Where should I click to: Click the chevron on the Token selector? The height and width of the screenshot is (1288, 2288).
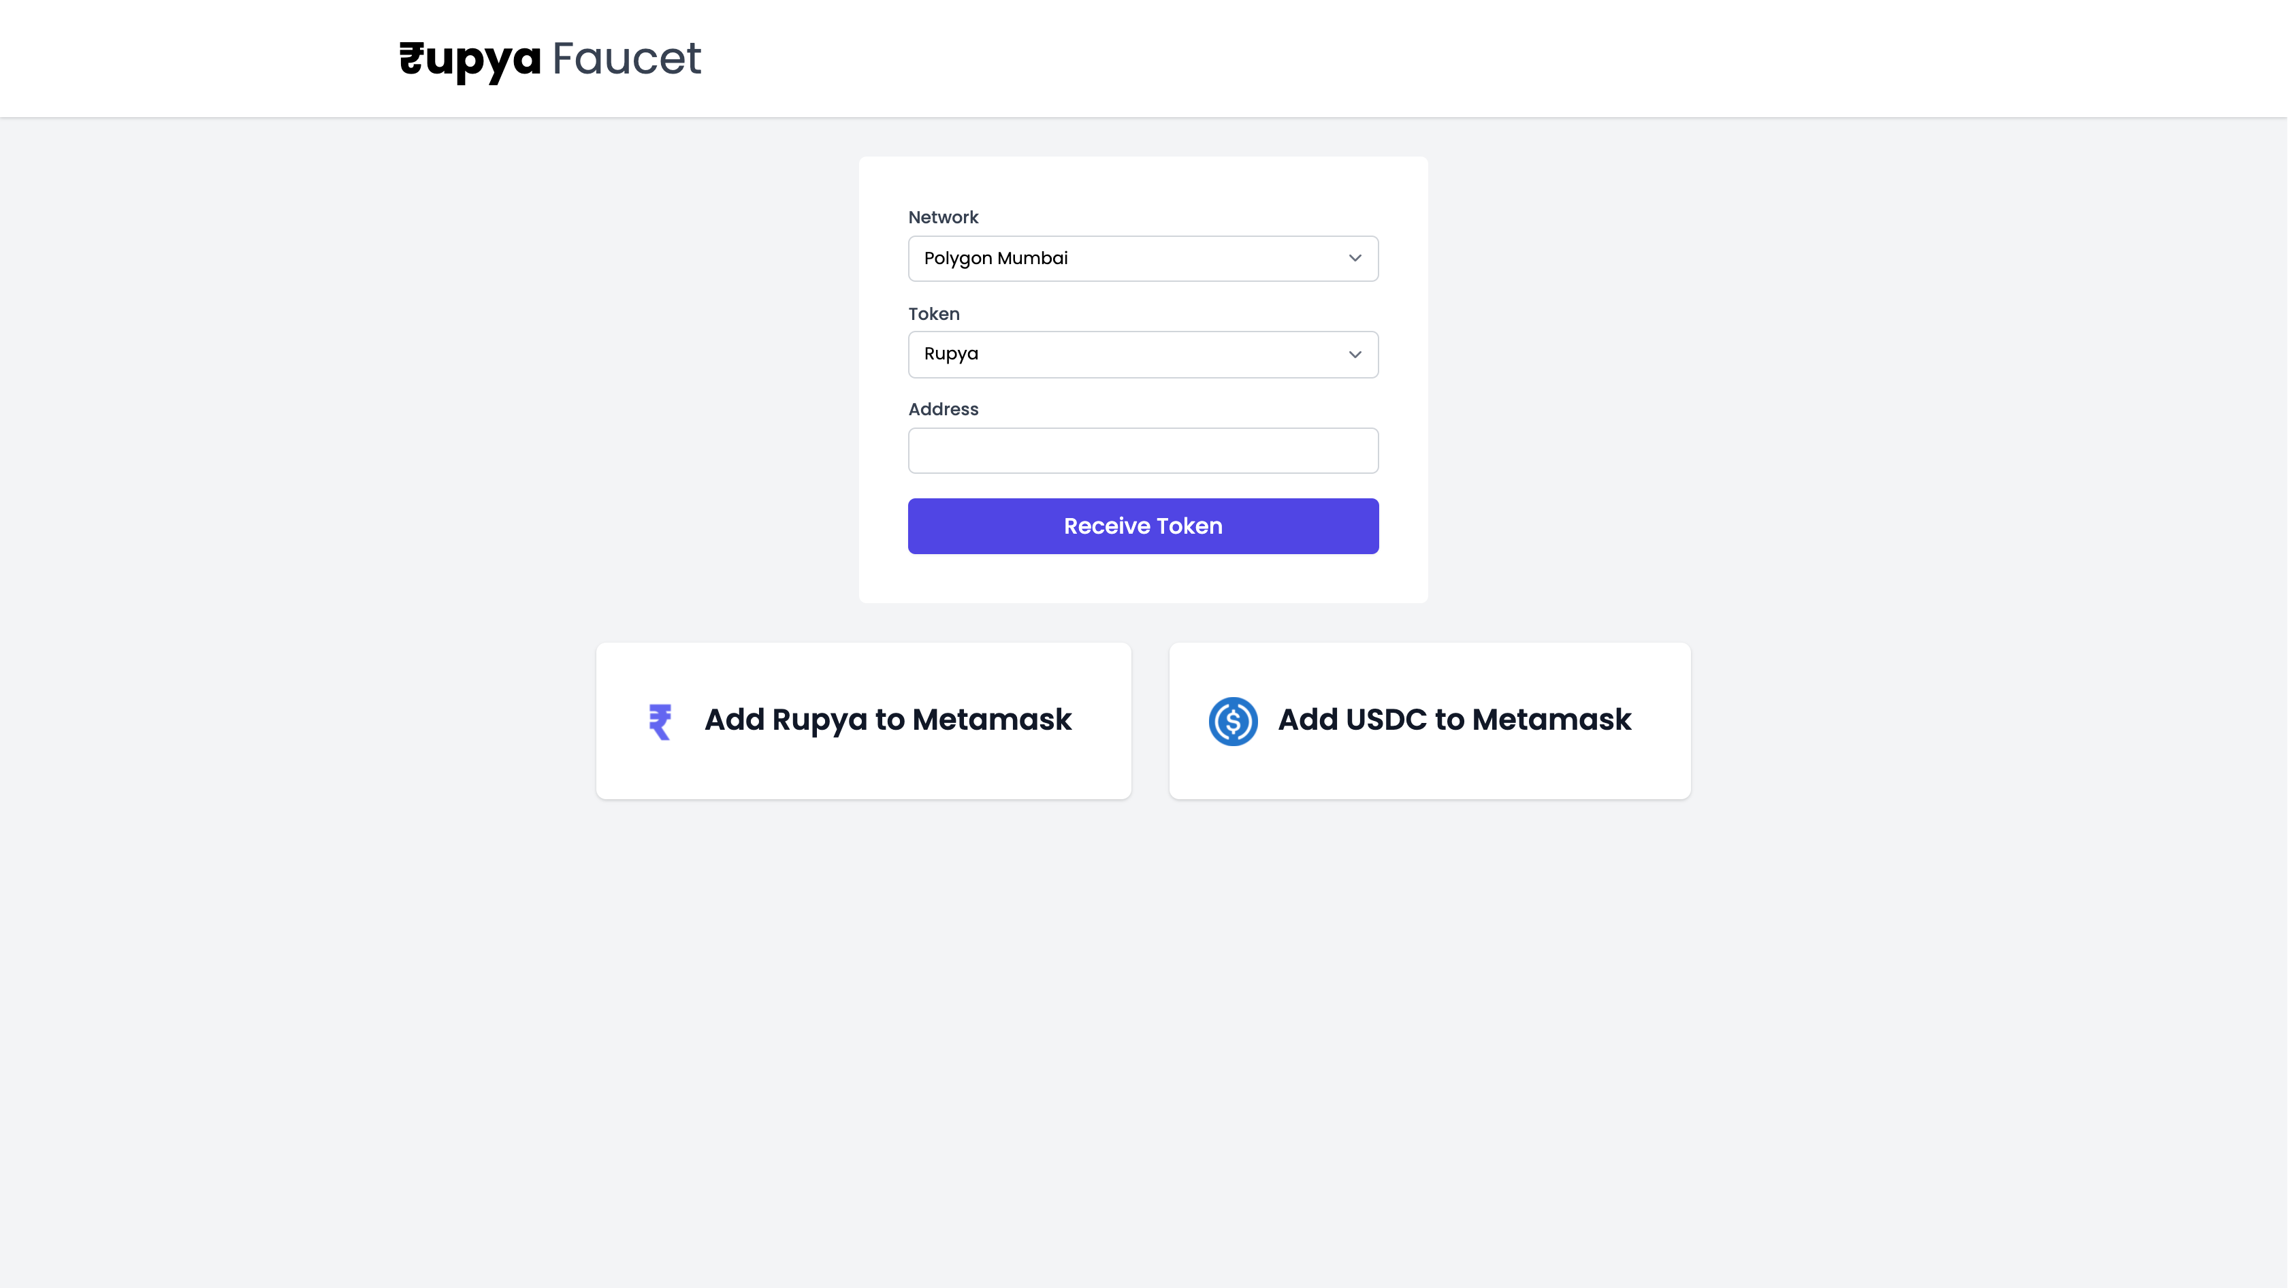pos(1355,353)
